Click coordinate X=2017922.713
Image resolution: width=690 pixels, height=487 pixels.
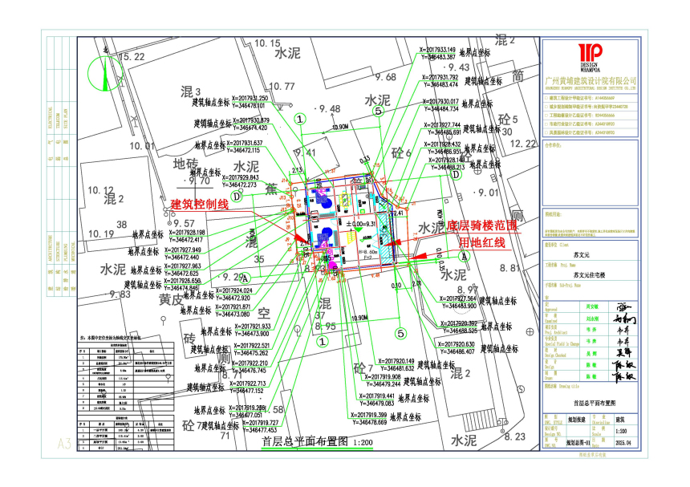[x=248, y=384]
